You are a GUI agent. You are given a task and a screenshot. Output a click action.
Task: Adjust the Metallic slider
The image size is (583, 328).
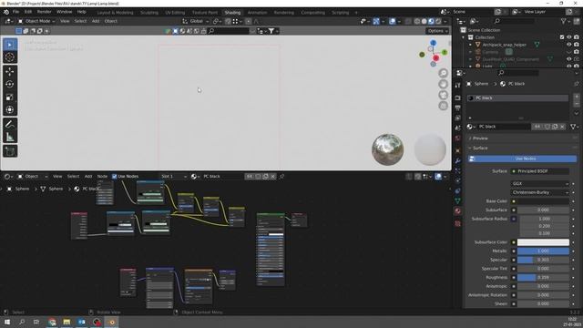tap(543, 251)
